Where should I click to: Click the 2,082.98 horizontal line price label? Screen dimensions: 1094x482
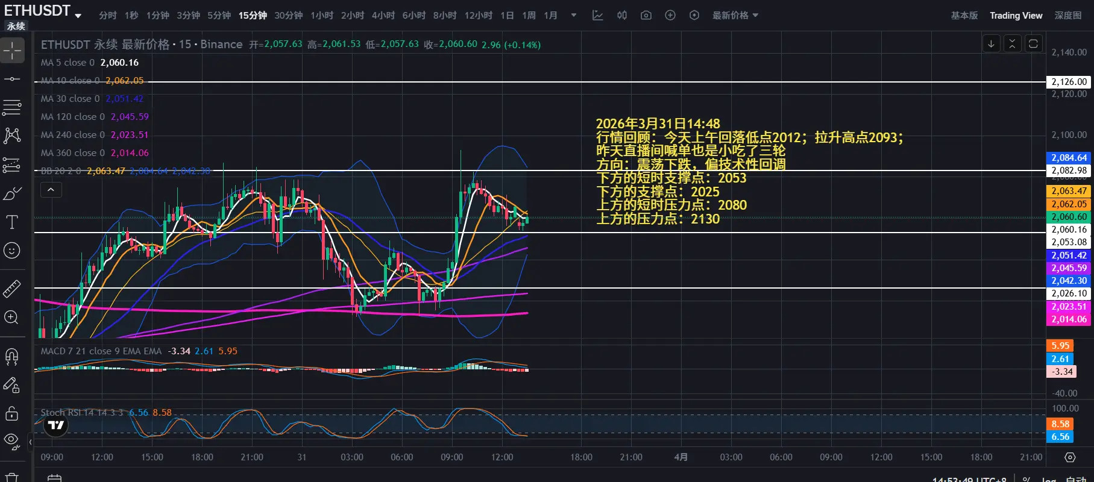(x=1069, y=171)
